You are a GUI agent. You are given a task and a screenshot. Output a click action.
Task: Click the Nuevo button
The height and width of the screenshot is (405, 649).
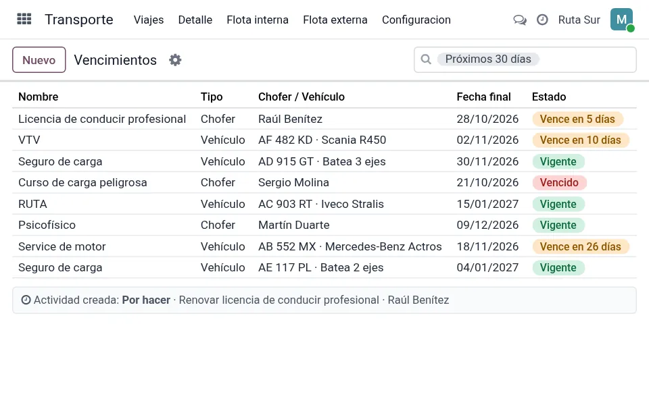coord(39,60)
